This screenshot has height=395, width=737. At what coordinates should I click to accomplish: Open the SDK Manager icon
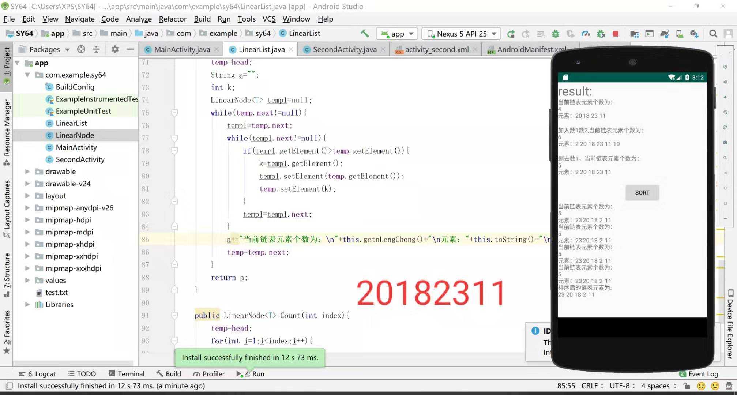coord(694,34)
